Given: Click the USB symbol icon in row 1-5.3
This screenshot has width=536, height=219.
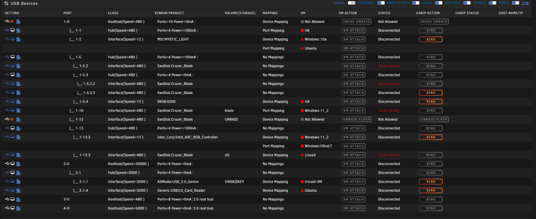Looking at the screenshot, I should (7, 74).
